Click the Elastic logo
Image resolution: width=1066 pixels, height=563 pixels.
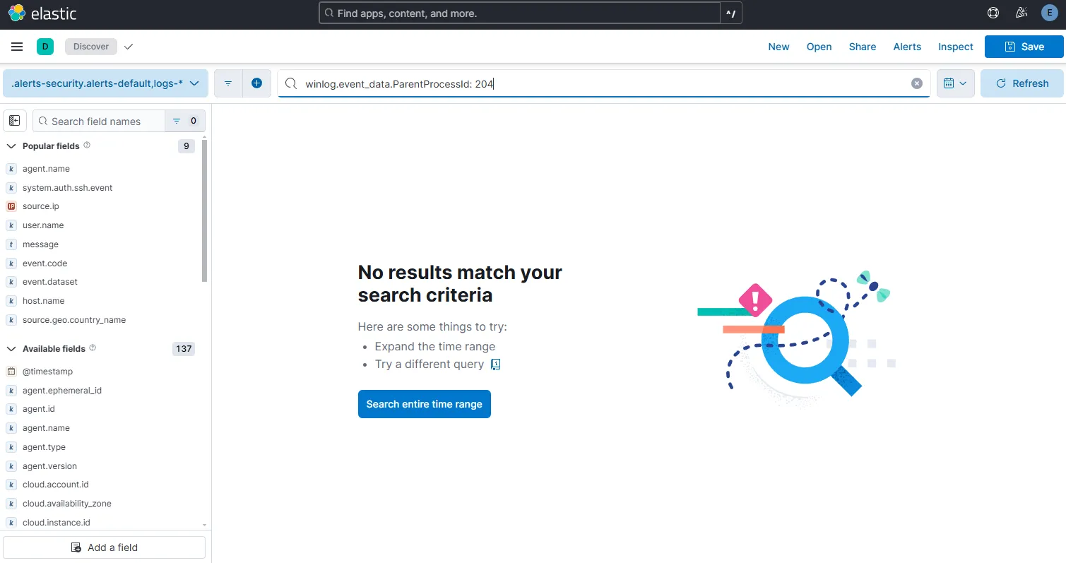[42, 13]
